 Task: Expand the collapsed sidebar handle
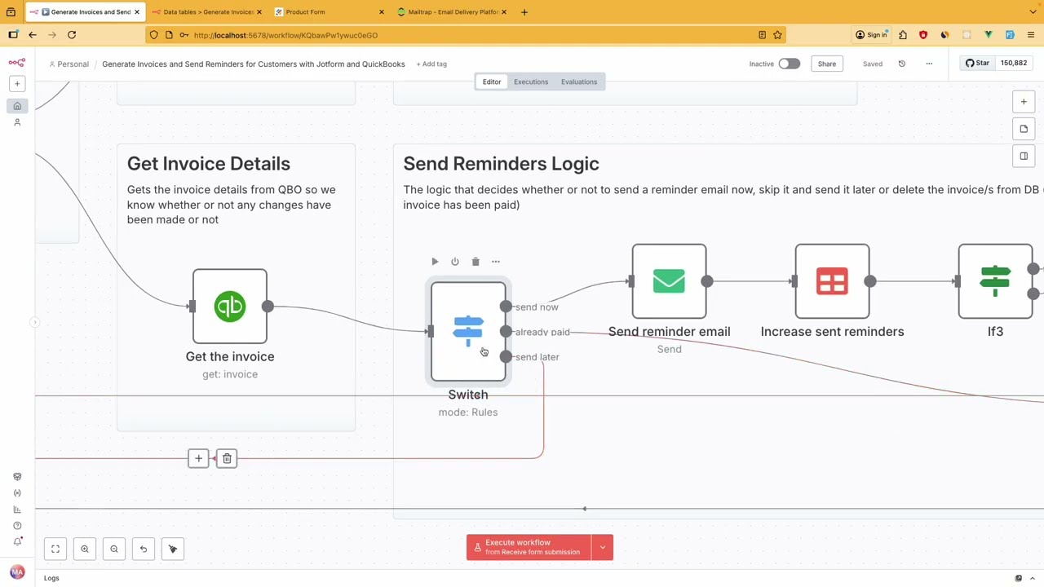[x=34, y=323]
